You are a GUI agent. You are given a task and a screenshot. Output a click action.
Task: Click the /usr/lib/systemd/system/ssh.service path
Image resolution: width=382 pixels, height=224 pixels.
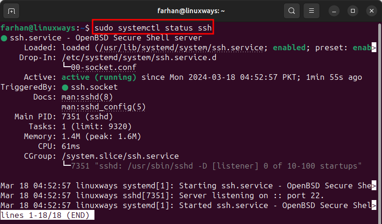click(x=181, y=48)
